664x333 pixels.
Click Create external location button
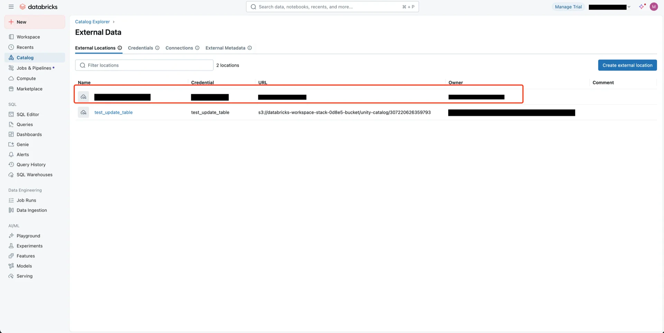(x=627, y=65)
